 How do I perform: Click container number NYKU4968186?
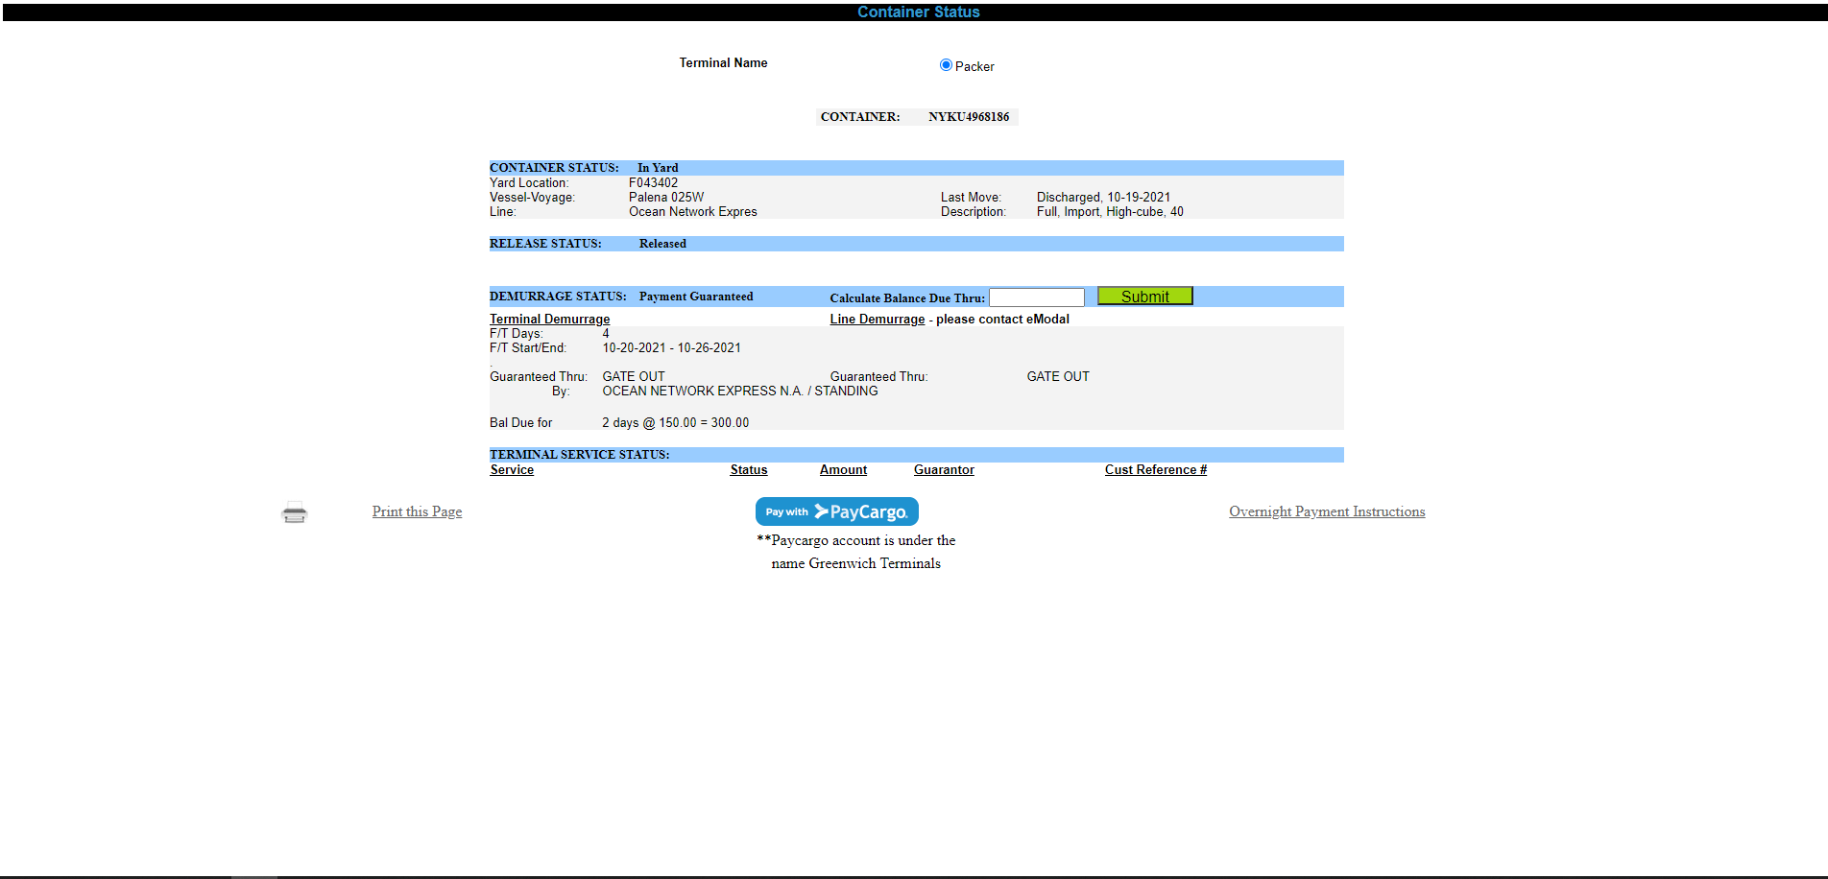pyautogui.click(x=969, y=117)
